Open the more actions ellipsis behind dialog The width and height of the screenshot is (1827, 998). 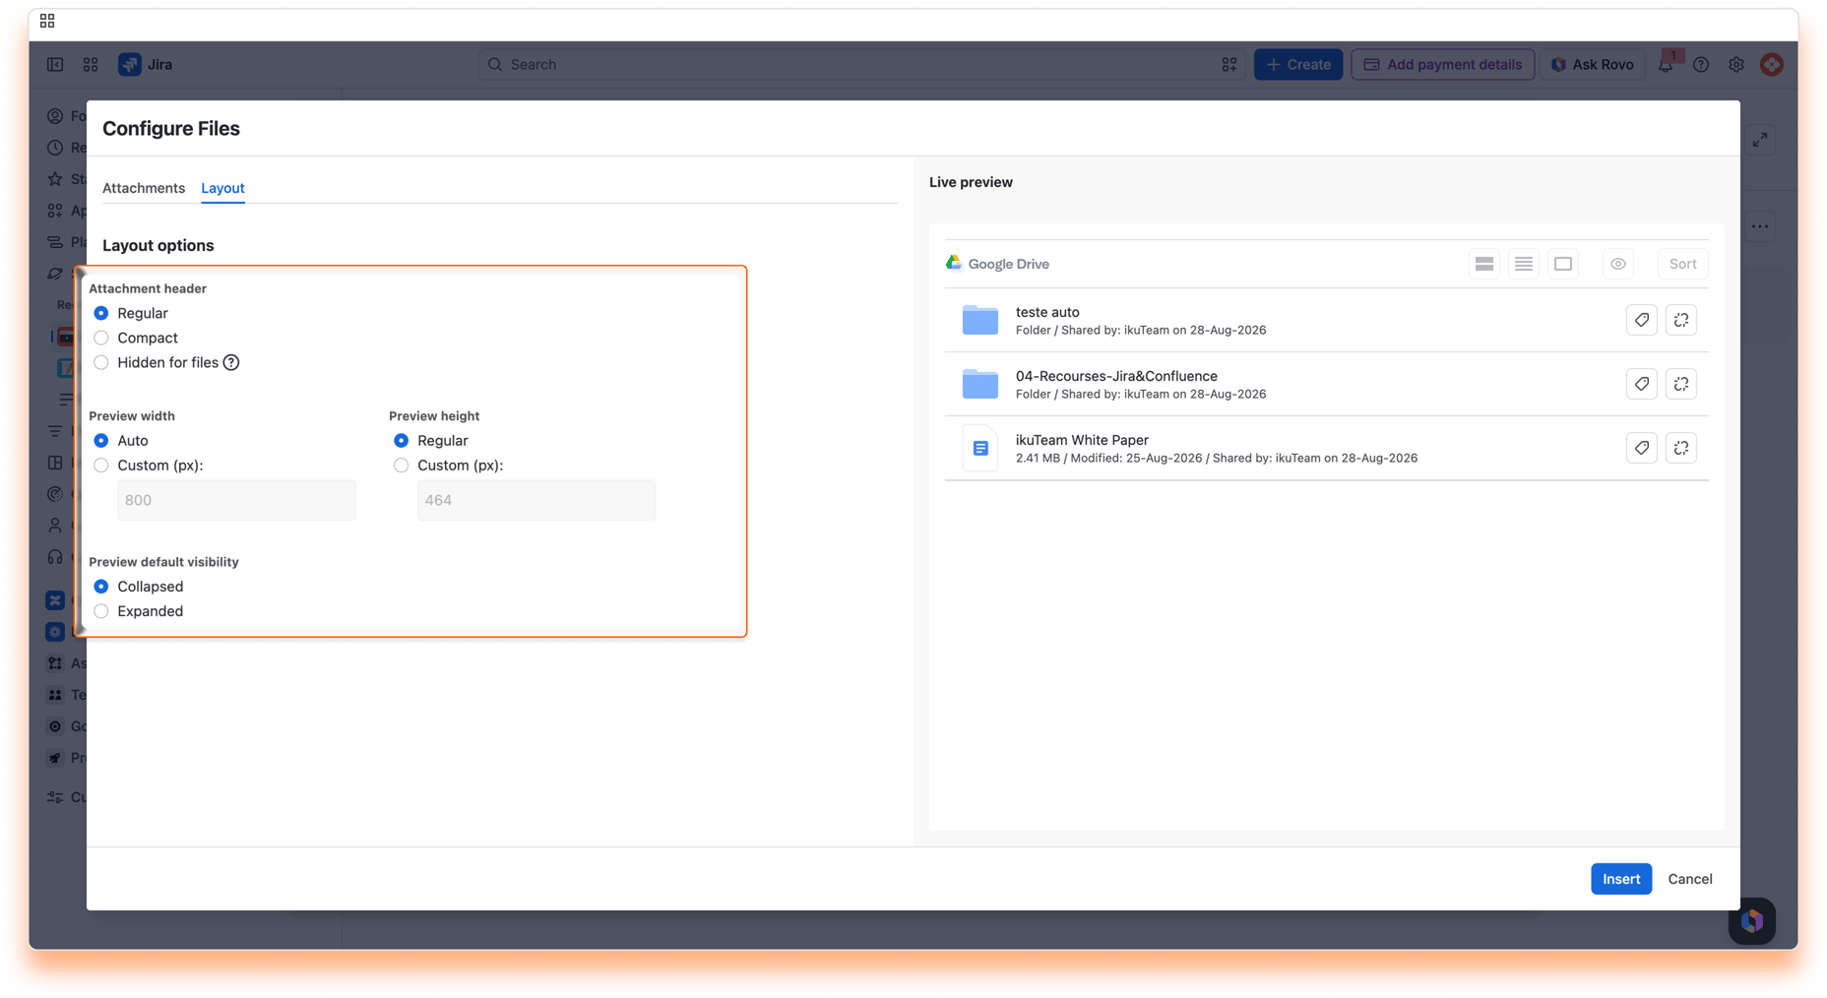tap(1761, 226)
